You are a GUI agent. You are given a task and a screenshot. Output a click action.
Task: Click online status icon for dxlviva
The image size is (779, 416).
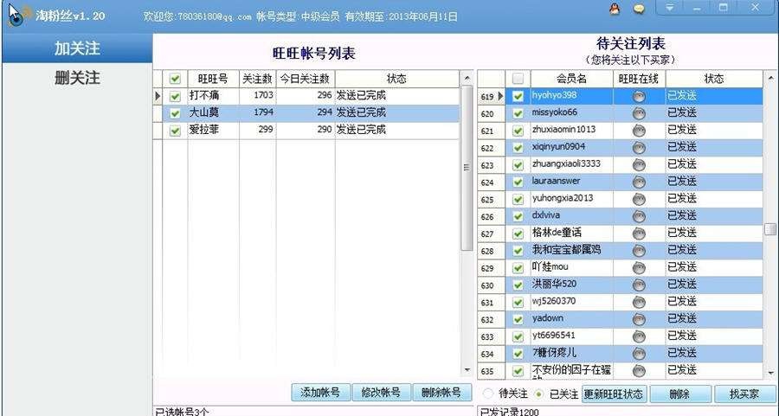coord(639,216)
